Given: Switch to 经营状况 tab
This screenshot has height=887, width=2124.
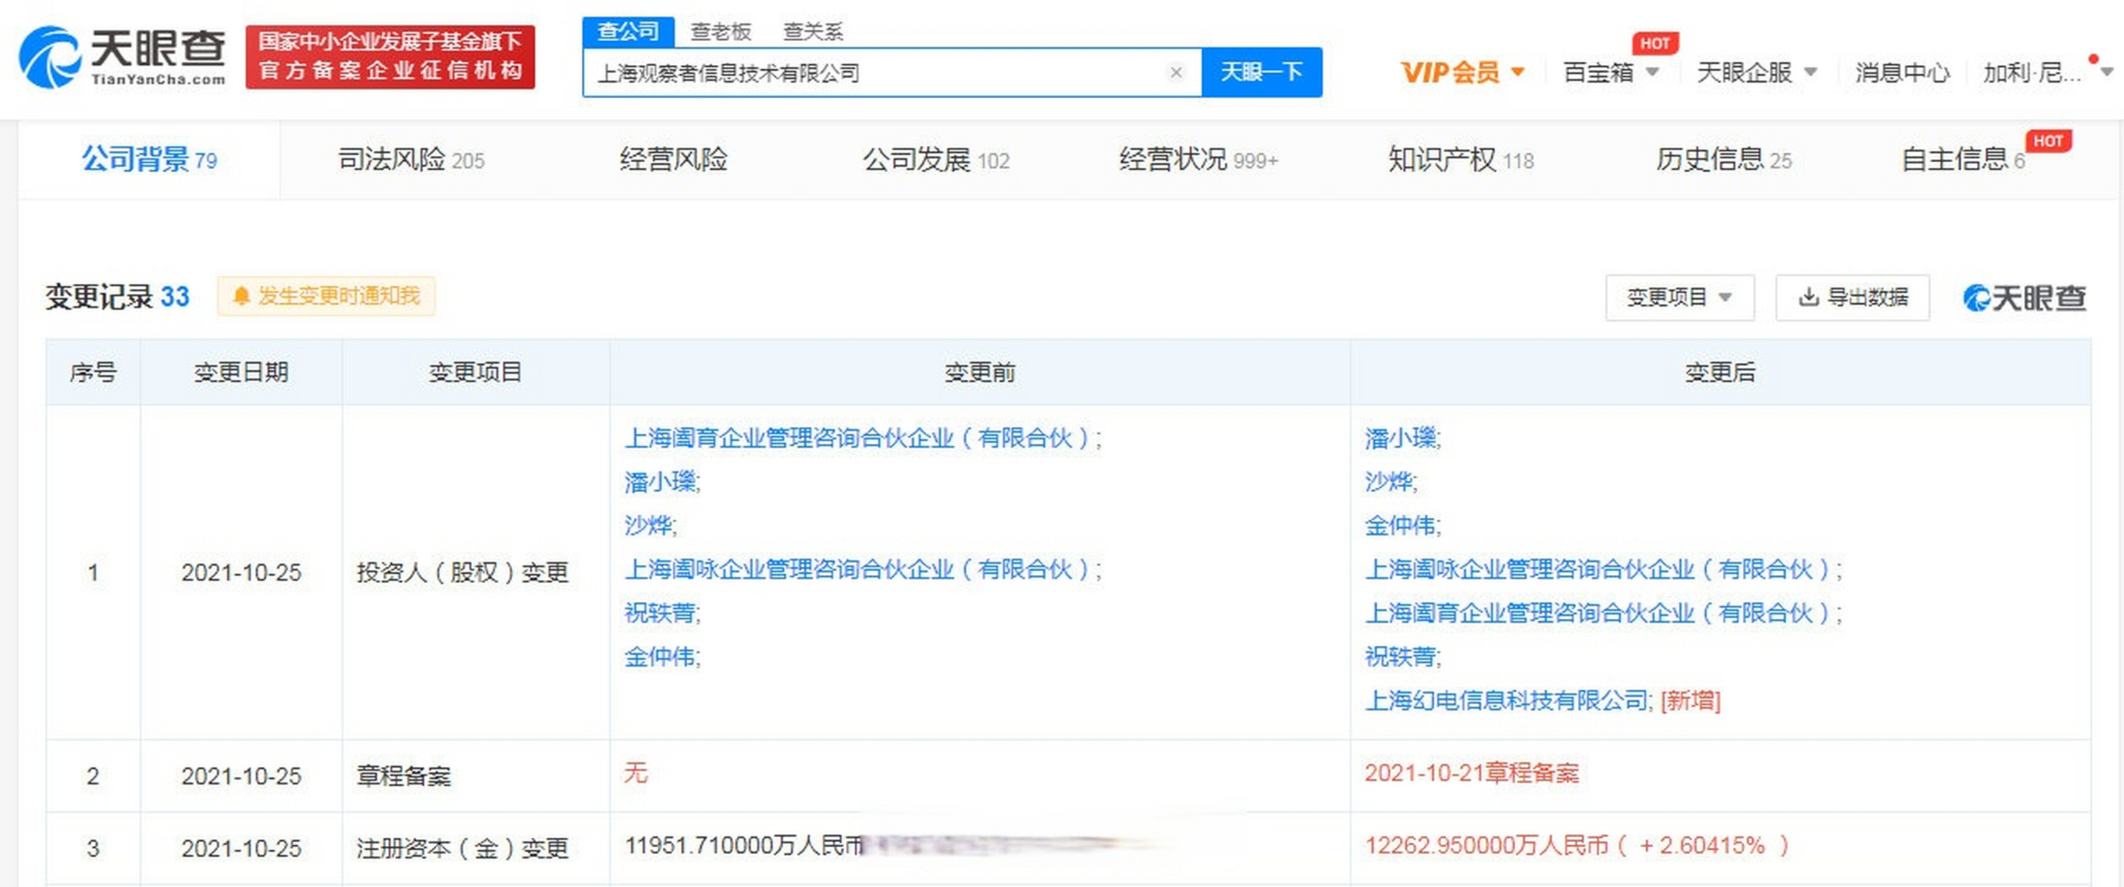Looking at the screenshot, I should tap(1198, 159).
